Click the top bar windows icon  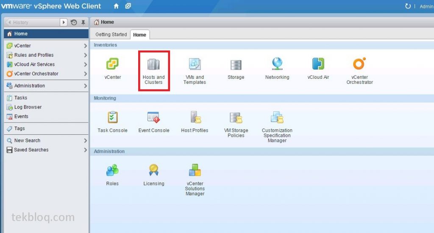(128, 6)
